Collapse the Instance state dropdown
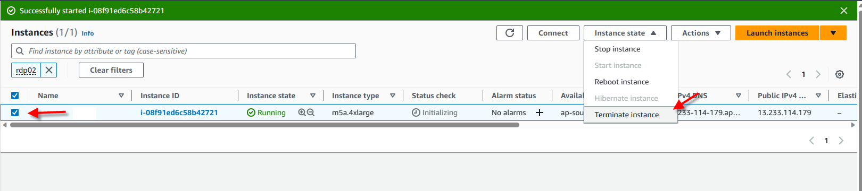 click(625, 33)
